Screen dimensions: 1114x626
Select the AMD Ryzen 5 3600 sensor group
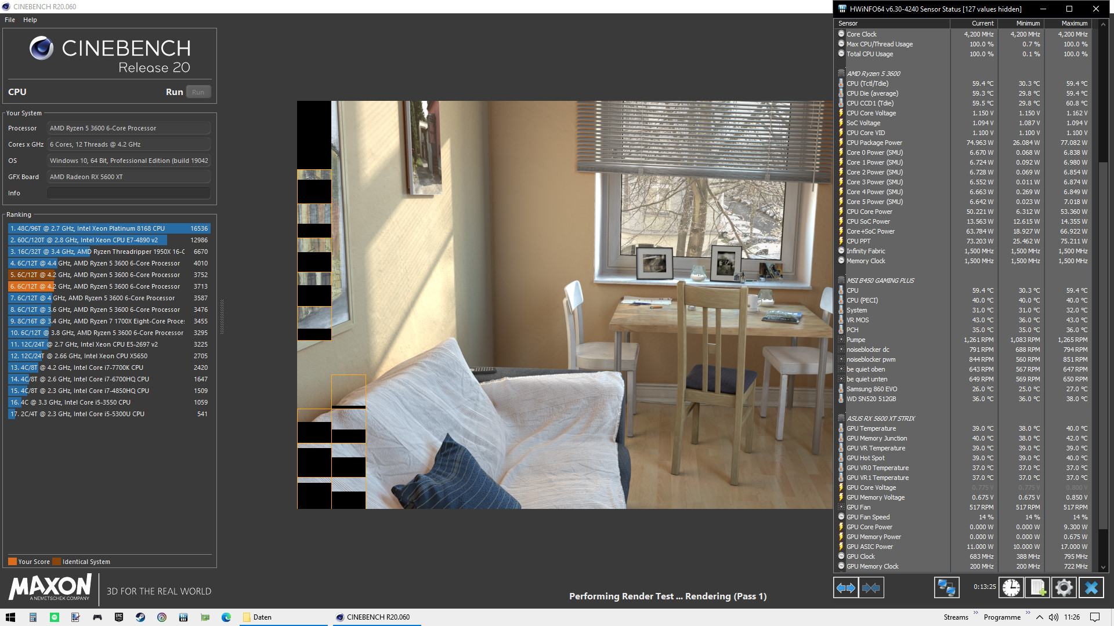(873, 74)
